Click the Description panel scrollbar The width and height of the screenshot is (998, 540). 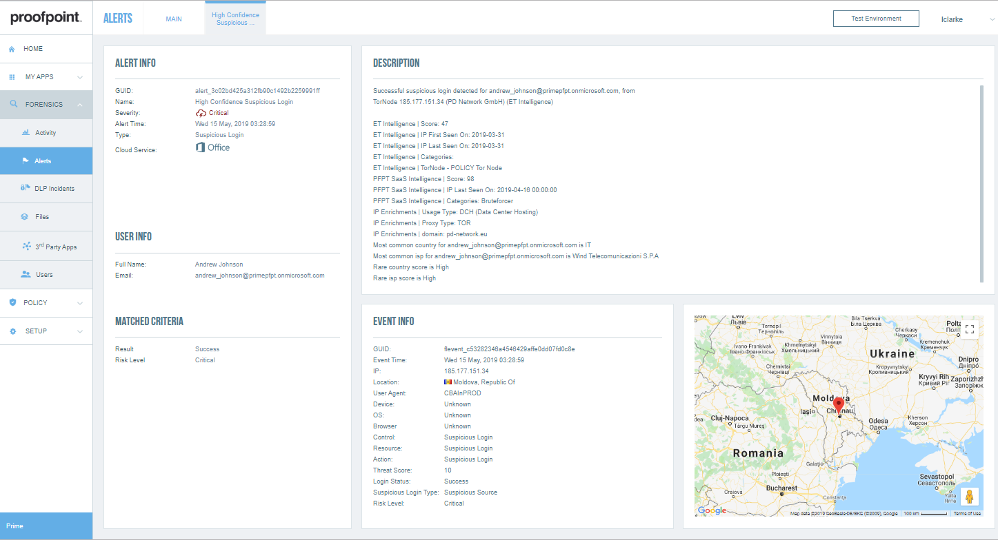pos(981,183)
